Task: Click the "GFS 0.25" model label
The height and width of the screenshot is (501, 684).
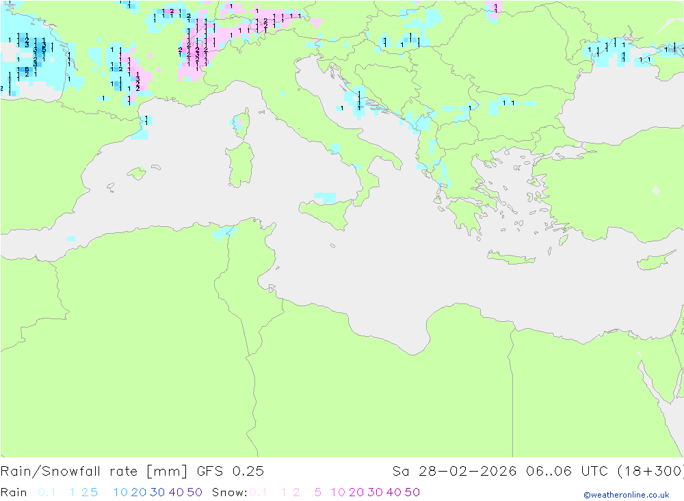Action: pos(231,472)
